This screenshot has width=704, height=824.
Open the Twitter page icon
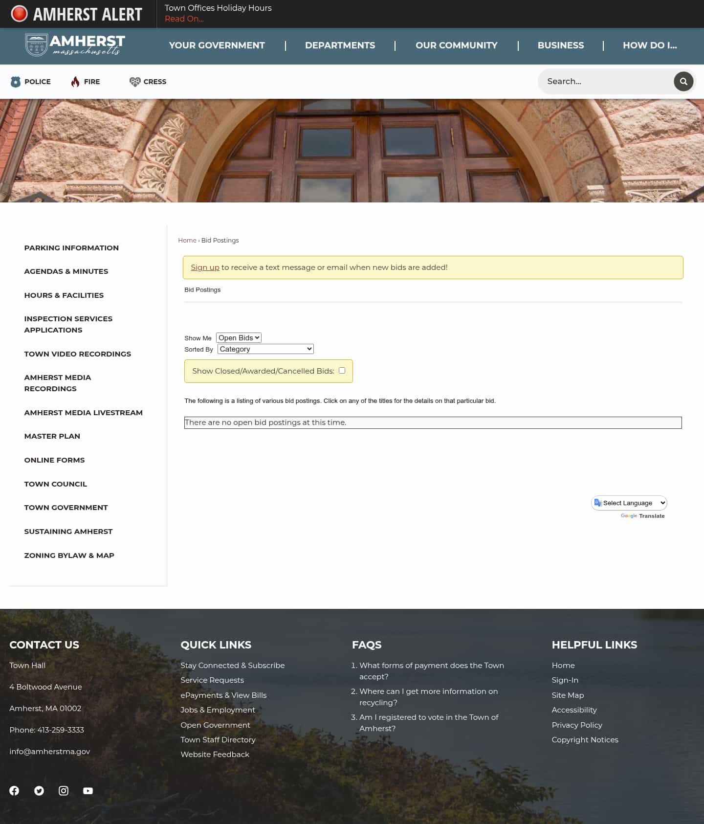coord(39,791)
